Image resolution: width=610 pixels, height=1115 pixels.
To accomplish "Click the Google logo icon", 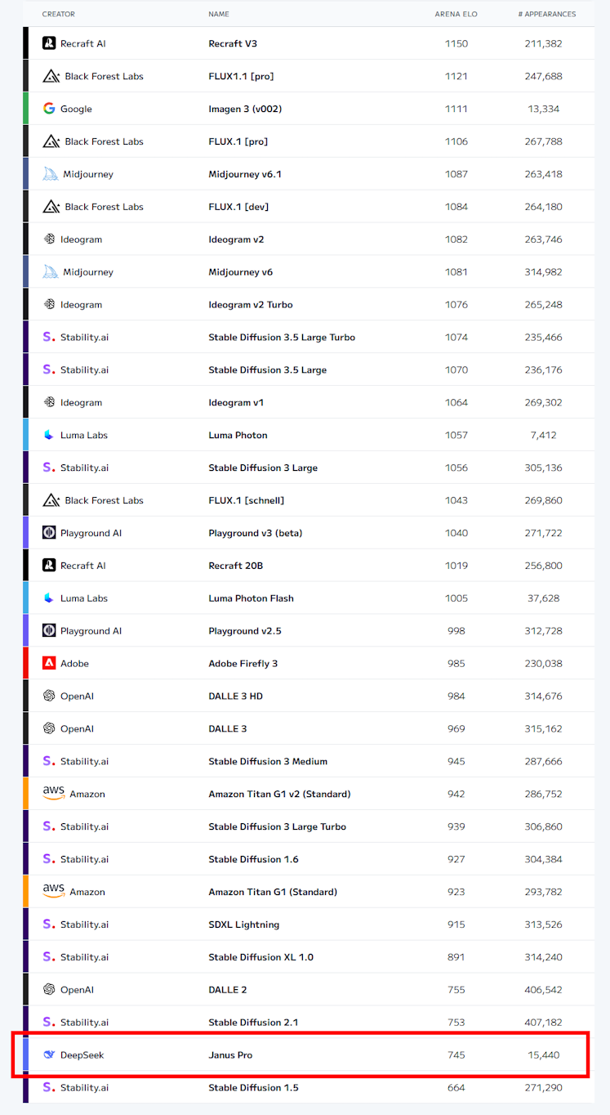I will pos(49,109).
